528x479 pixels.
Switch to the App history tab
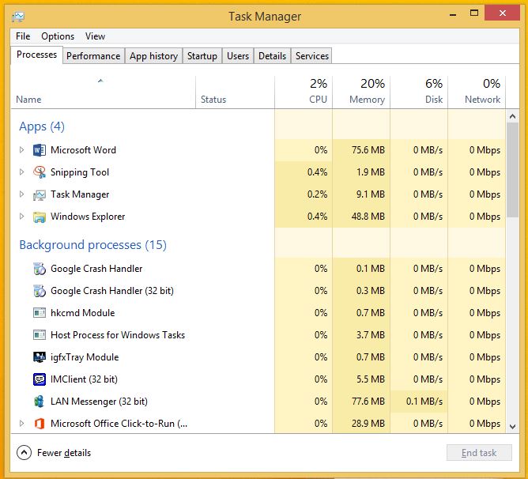pyautogui.click(x=153, y=56)
